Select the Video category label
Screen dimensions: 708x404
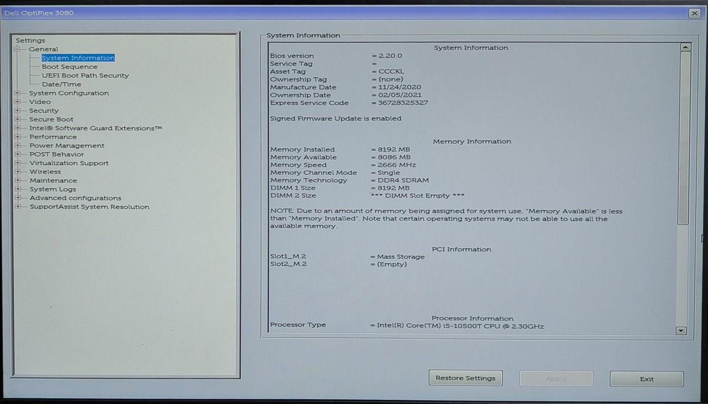[40, 102]
